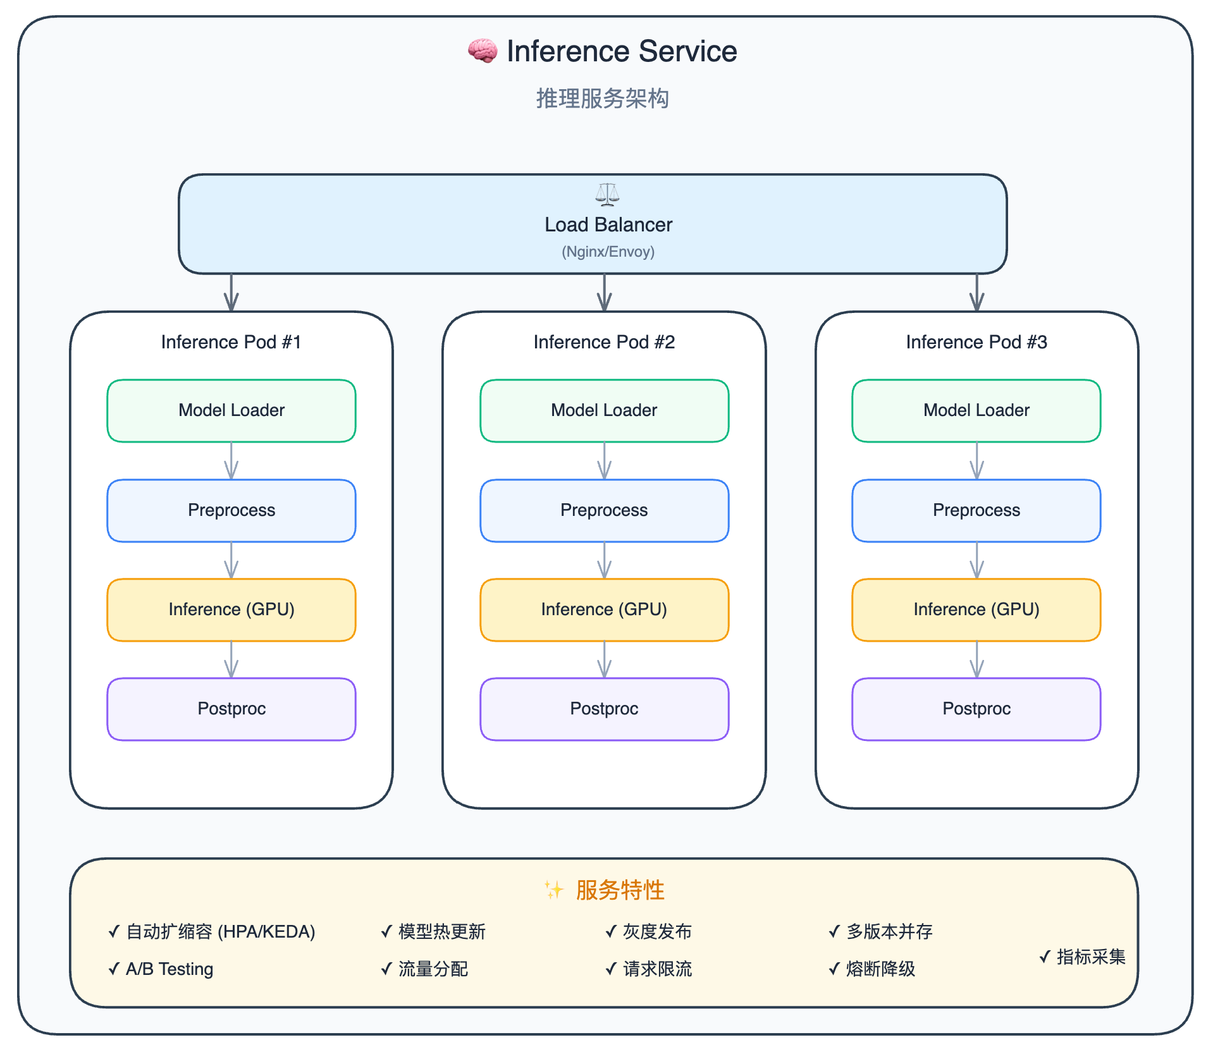1213x1047 pixels.
Task: Select the Inference Service title
Action: click(622, 51)
